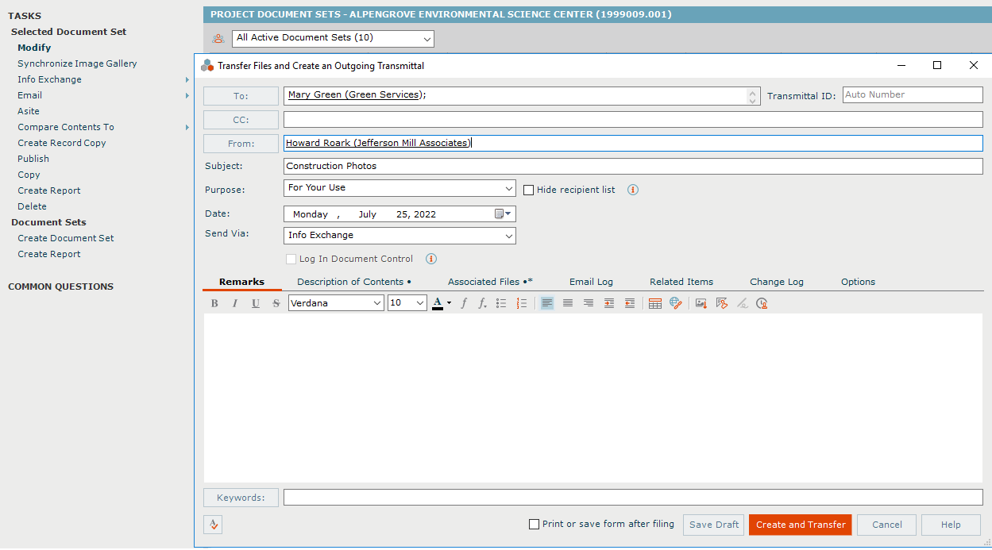The image size is (992, 550).
Task: Open the font size 10 dropdown
Action: 407,303
